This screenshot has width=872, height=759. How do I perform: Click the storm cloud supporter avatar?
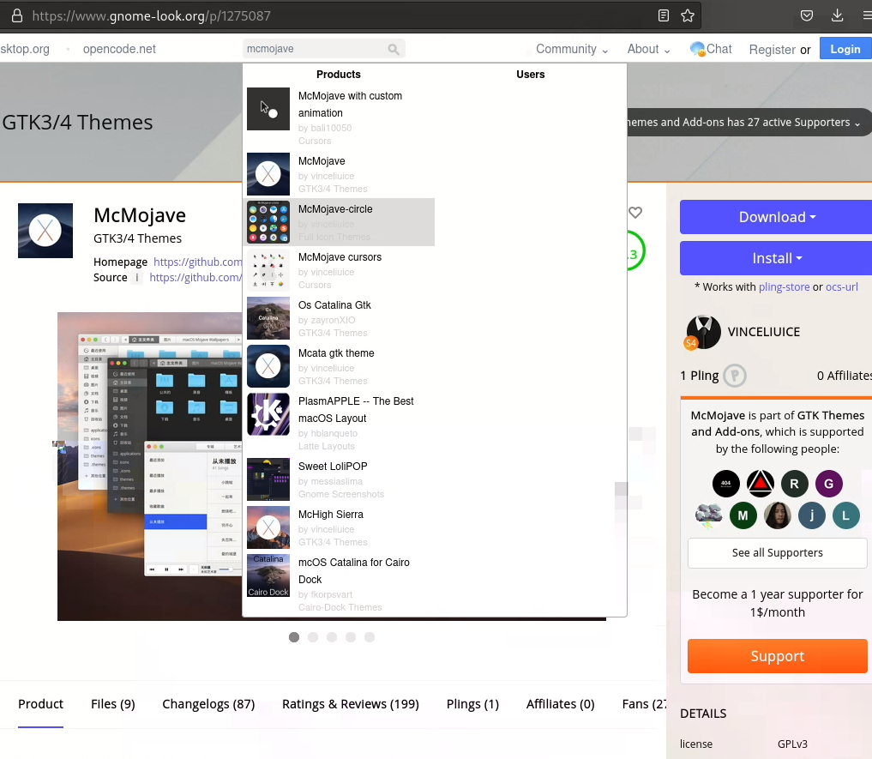coord(708,515)
